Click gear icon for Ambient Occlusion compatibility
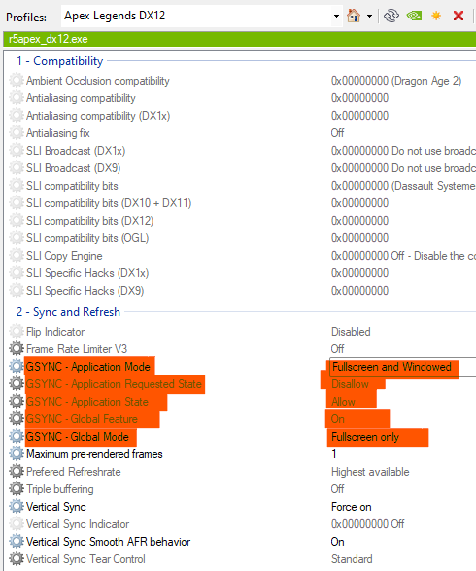476x571 pixels. [17, 81]
